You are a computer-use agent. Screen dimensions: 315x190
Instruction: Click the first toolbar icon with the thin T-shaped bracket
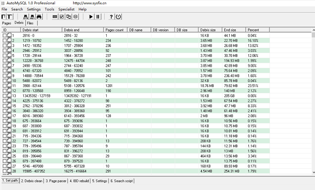pyautogui.click(x=4, y=17)
